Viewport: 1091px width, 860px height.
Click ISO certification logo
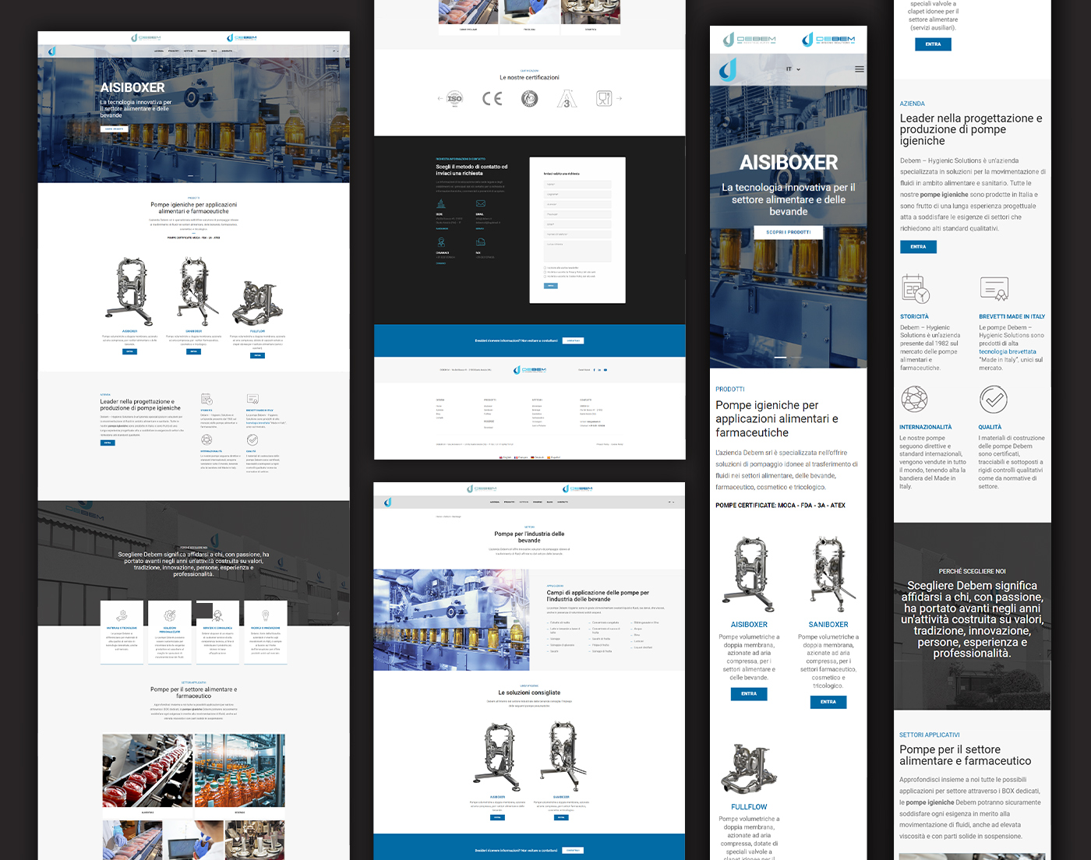454,98
